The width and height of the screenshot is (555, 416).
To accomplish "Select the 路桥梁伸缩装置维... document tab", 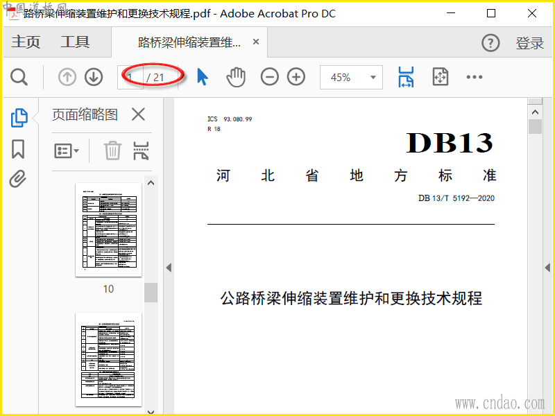I will click(189, 42).
